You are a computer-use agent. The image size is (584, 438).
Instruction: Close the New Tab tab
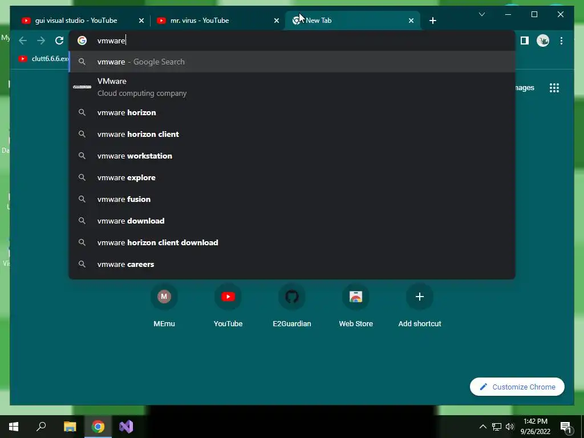pyautogui.click(x=411, y=21)
